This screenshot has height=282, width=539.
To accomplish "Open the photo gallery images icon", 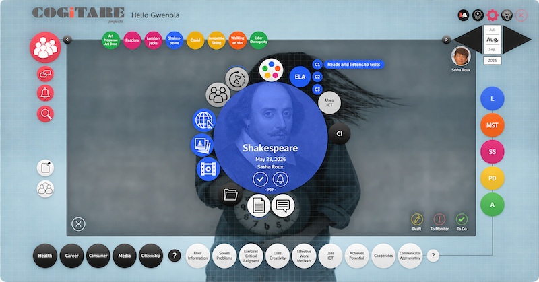I will point(202,145).
